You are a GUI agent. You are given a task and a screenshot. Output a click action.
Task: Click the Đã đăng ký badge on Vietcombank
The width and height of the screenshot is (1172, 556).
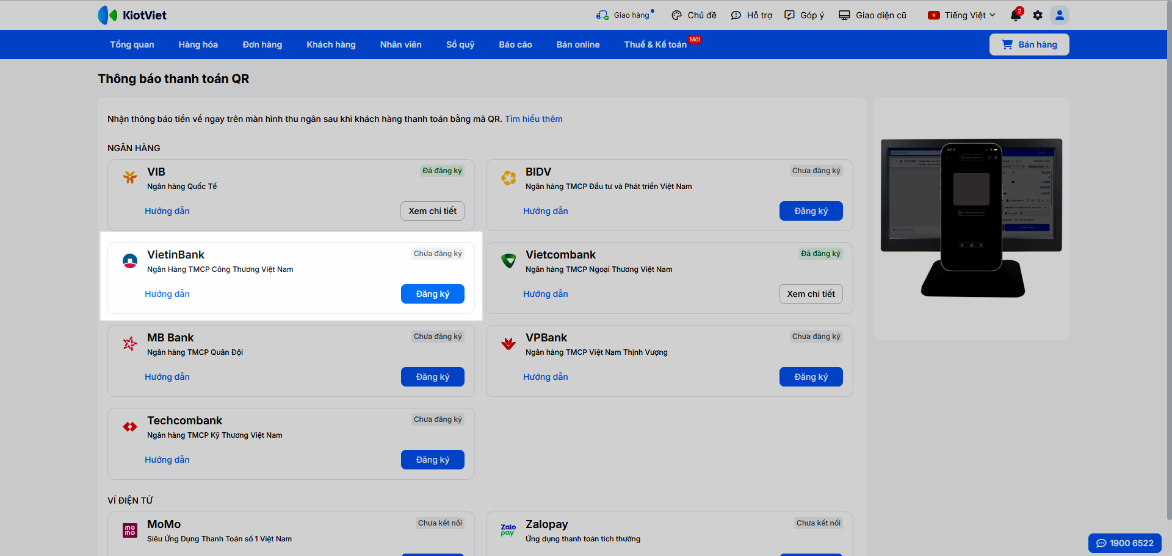pos(820,254)
